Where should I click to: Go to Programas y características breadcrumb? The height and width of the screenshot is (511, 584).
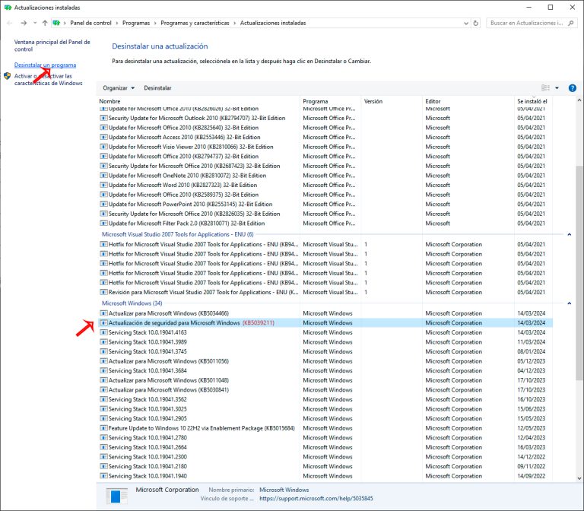(195, 23)
